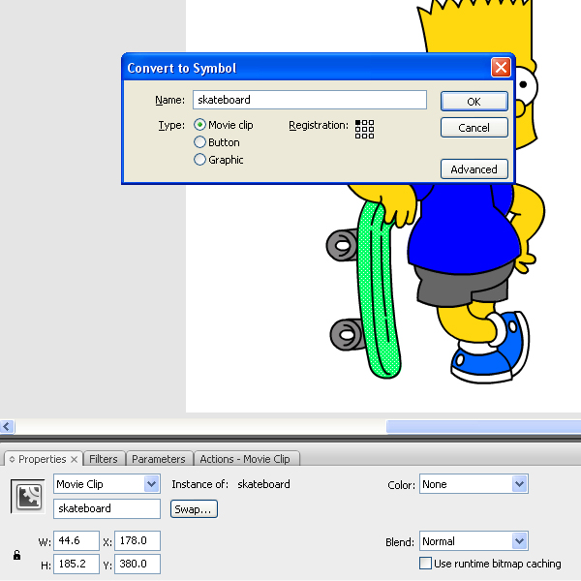Close the Convert to Symbol dialog
The image size is (581, 581).
(x=501, y=68)
